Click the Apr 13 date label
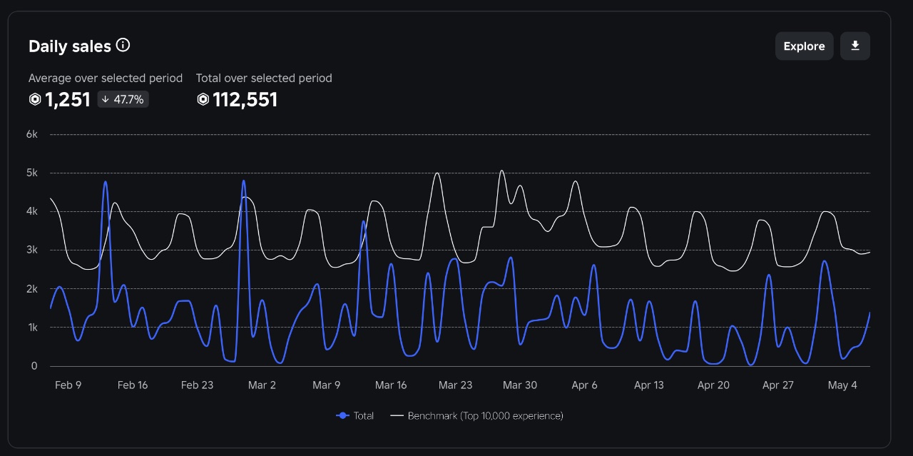The height and width of the screenshot is (456, 913). (x=649, y=385)
